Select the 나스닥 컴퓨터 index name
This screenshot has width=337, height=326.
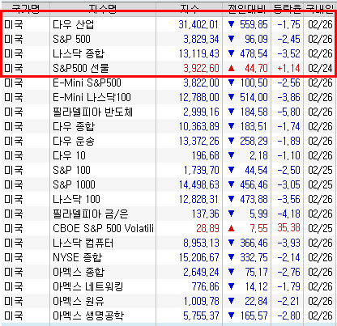[83, 243]
